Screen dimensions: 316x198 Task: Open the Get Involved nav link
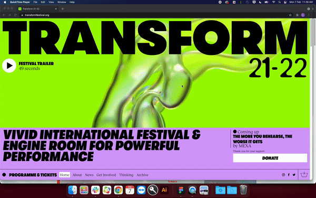pos(106,175)
